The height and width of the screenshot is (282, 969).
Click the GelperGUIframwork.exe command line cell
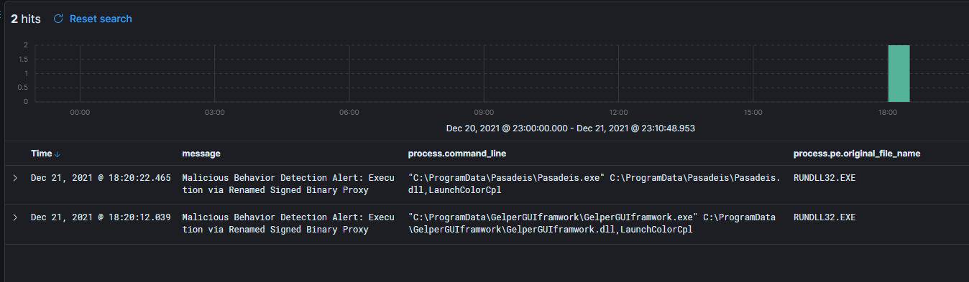(x=592, y=223)
